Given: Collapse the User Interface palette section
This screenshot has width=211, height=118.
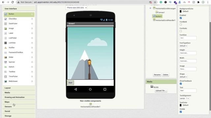Looking at the screenshot, I should 19,9.
